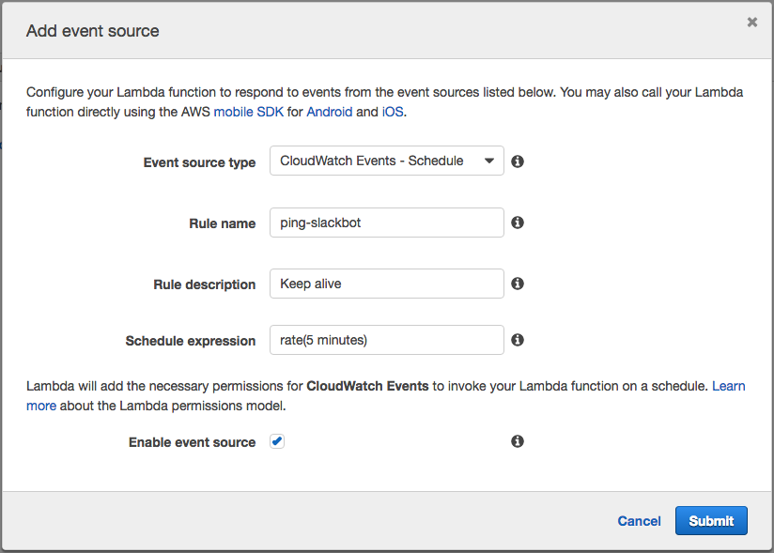This screenshot has height=553, width=774.
Task: Click the Rule name input field
Action: pyautogui.click(x=386, y=223)
